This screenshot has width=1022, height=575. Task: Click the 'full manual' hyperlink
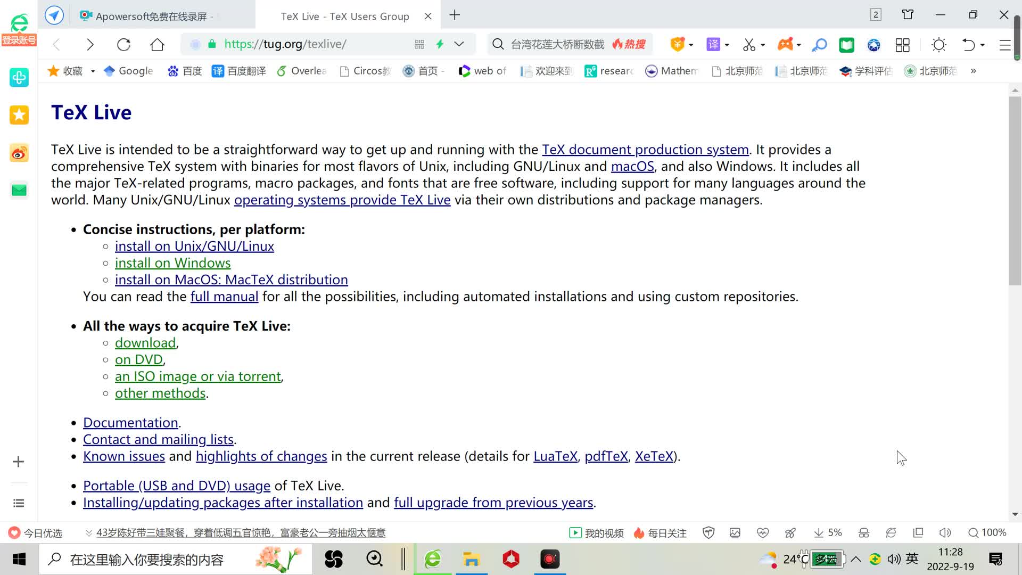pyautogui.click(x=224, y=297)
